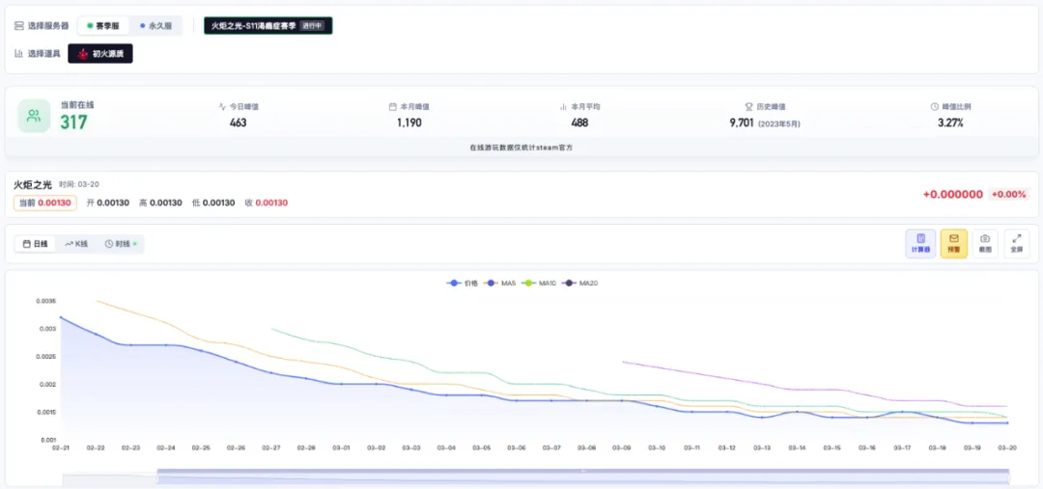Switch to the K线 chart tab
The height and width of the screenshot is (489, 1043).
coord(76,244)
